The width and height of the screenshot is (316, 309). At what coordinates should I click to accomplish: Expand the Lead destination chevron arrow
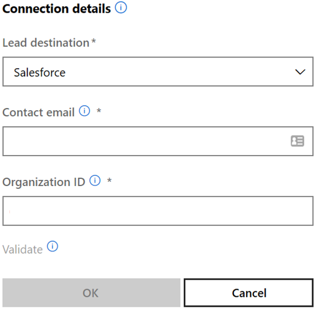[300, 72]
